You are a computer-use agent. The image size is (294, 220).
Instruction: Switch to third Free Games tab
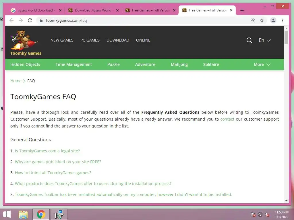pos(150,10)
